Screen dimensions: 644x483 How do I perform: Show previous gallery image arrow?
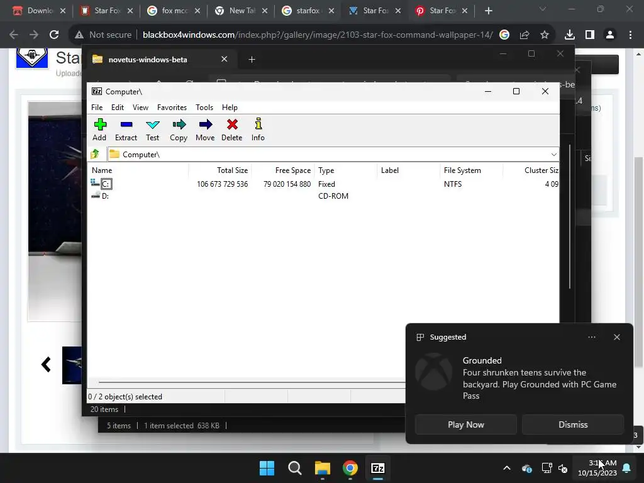pos(46,365)
